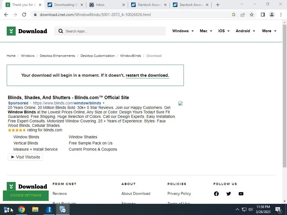Click the Window Shades ad link
Screen dimensions: 287x215
pyautogui.click(x=83, y=137)
